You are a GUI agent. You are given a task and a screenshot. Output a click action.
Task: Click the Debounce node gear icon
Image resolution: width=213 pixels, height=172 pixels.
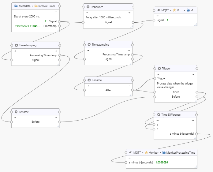click(x=88, y=7)
